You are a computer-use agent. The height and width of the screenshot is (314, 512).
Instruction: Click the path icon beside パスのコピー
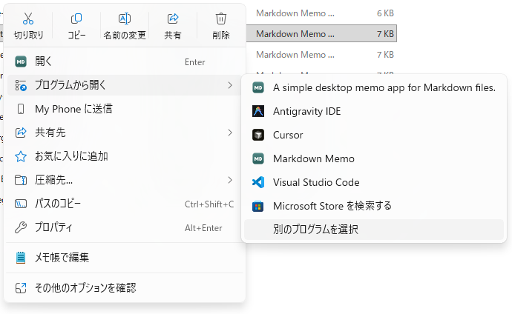pos(21,204)
